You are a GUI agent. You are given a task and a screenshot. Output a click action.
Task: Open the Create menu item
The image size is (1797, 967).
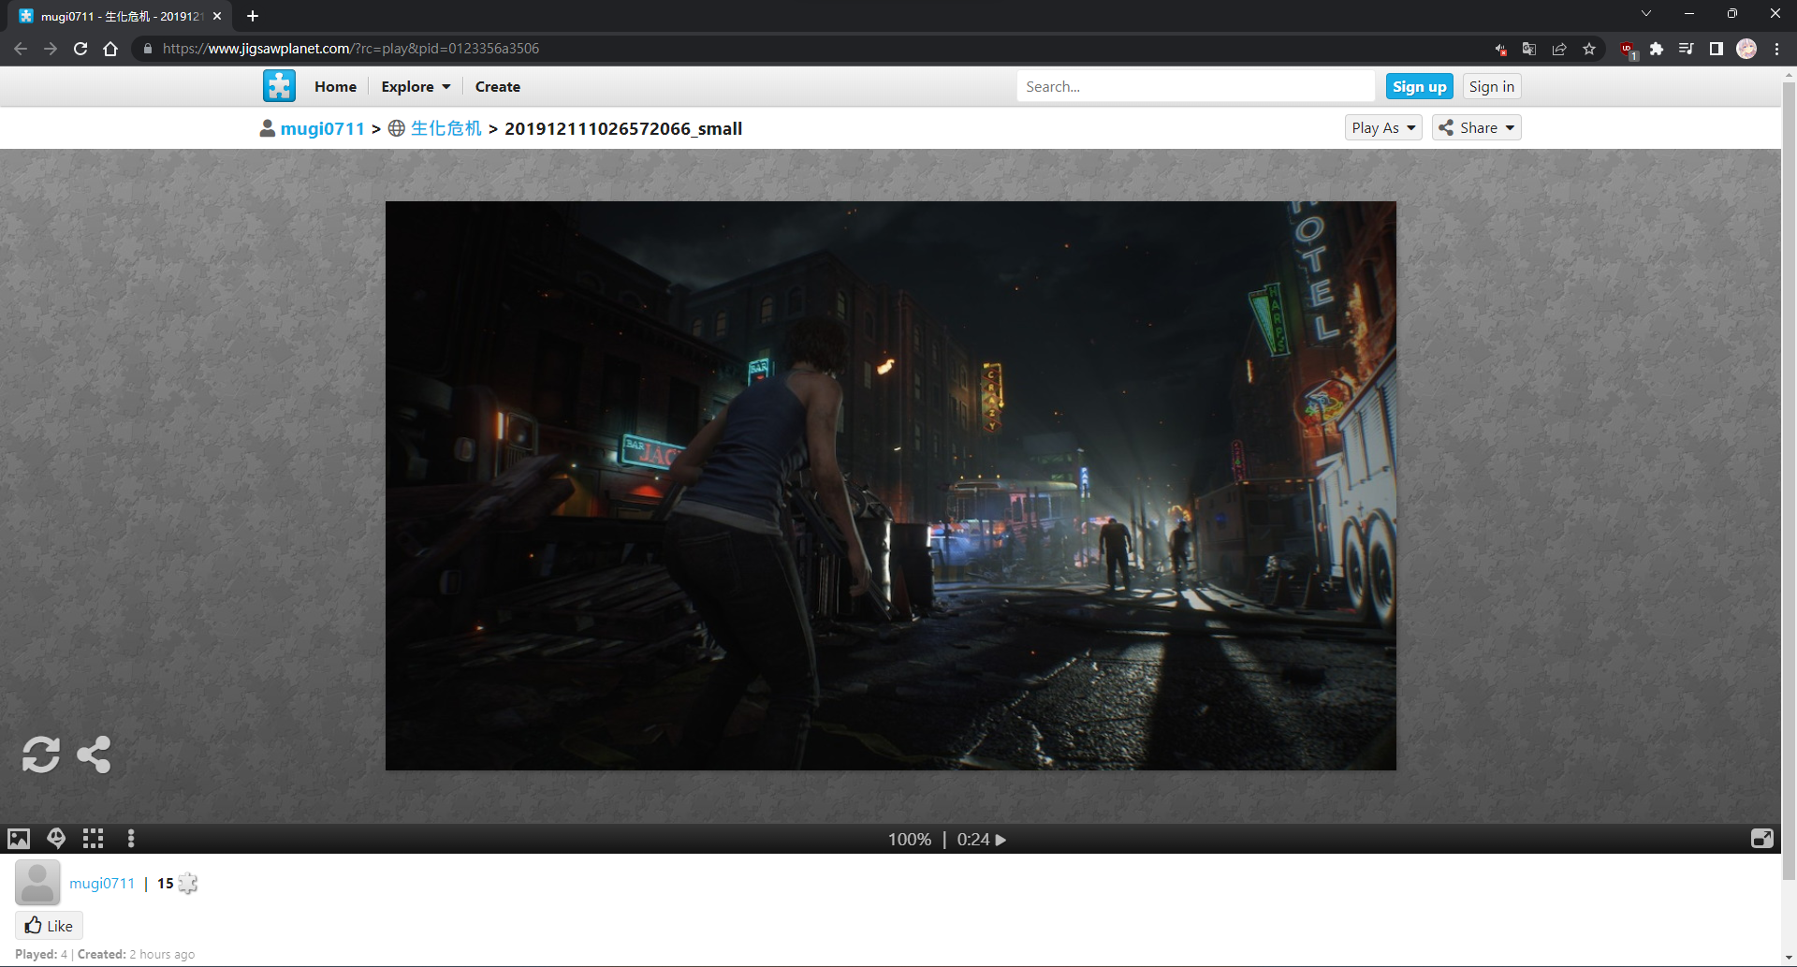click(497, 86)
